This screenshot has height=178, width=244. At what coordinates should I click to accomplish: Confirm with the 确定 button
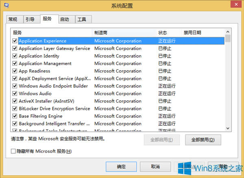[x=121, y=167]
